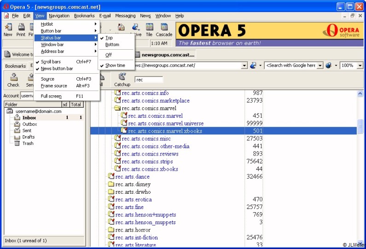Click the Trash bin icon
The height and width of the screenshot is (249, 366).
pos(17,143)
